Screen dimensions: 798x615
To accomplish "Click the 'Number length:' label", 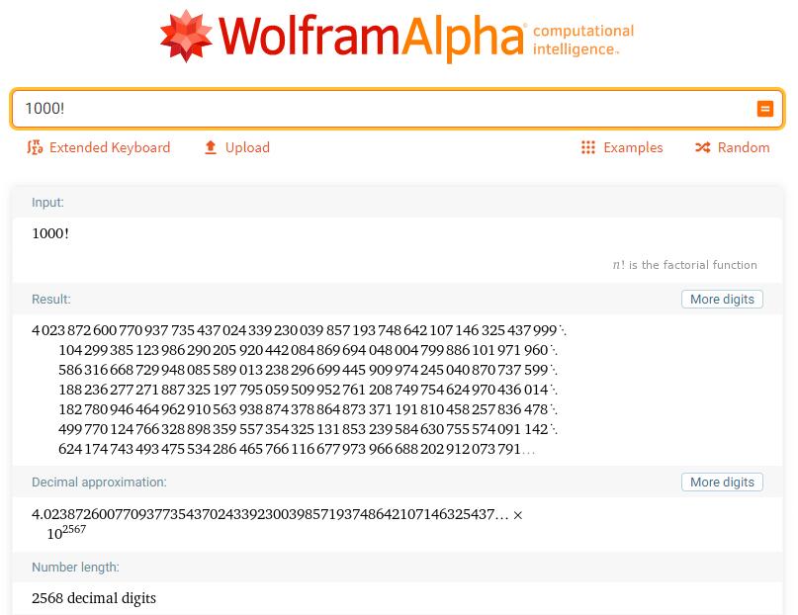I will (75, 568).
